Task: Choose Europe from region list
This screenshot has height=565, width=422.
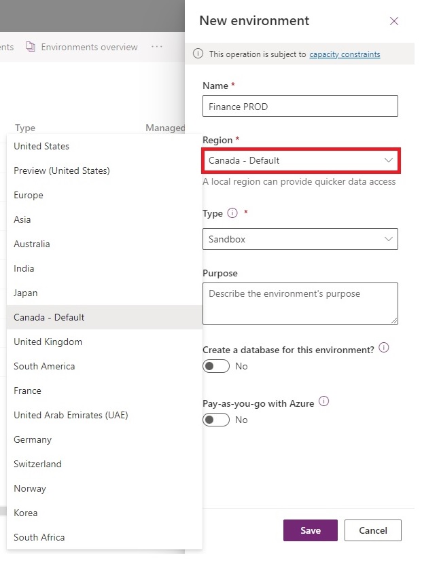Action: [29, 195]
